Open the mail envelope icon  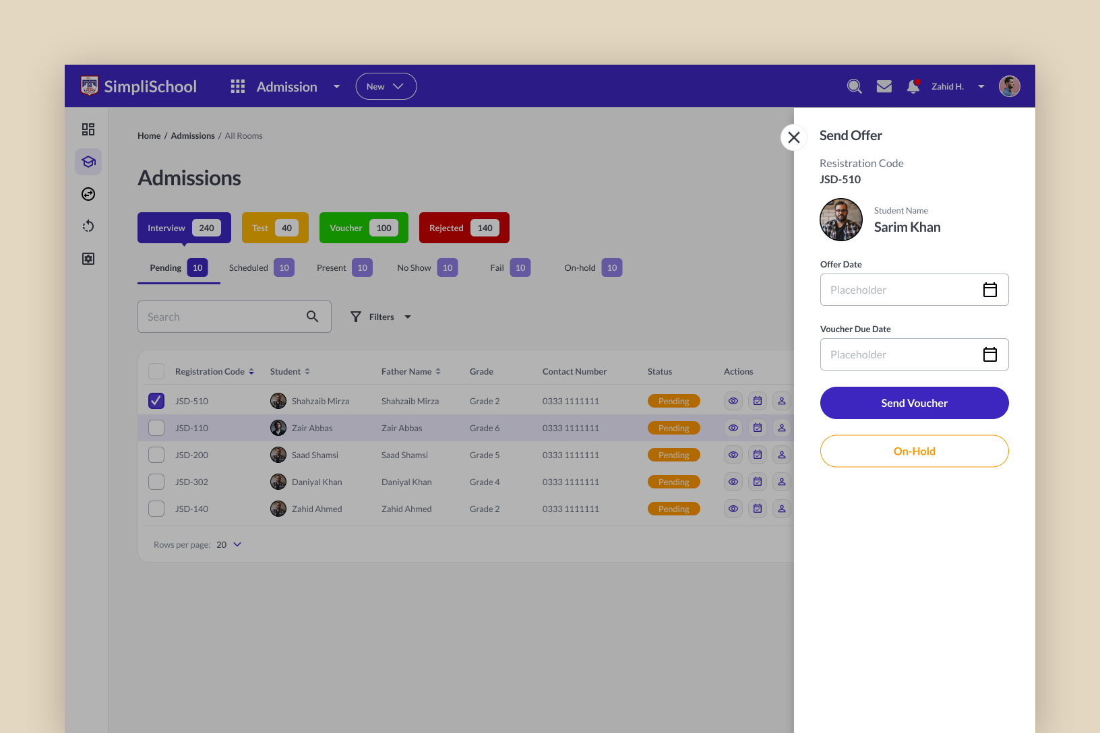(884, 86)
